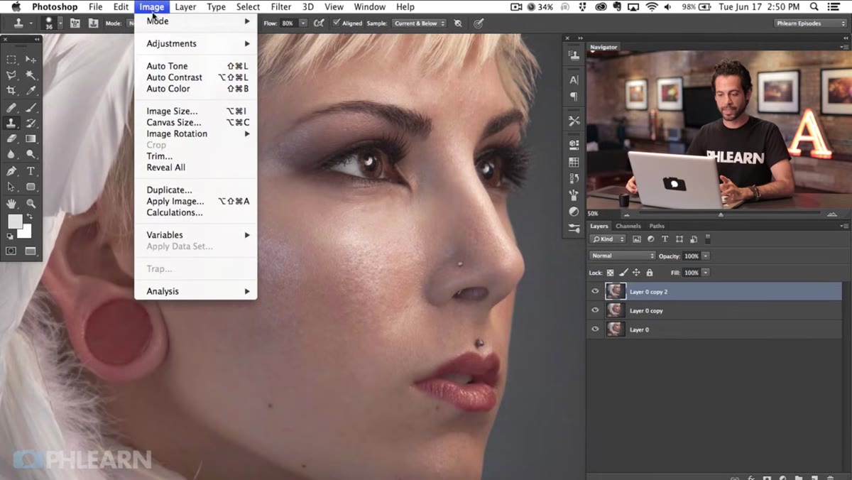Toggle lock position
Viewport: 852px width, 480px height.
pos(636,273)
